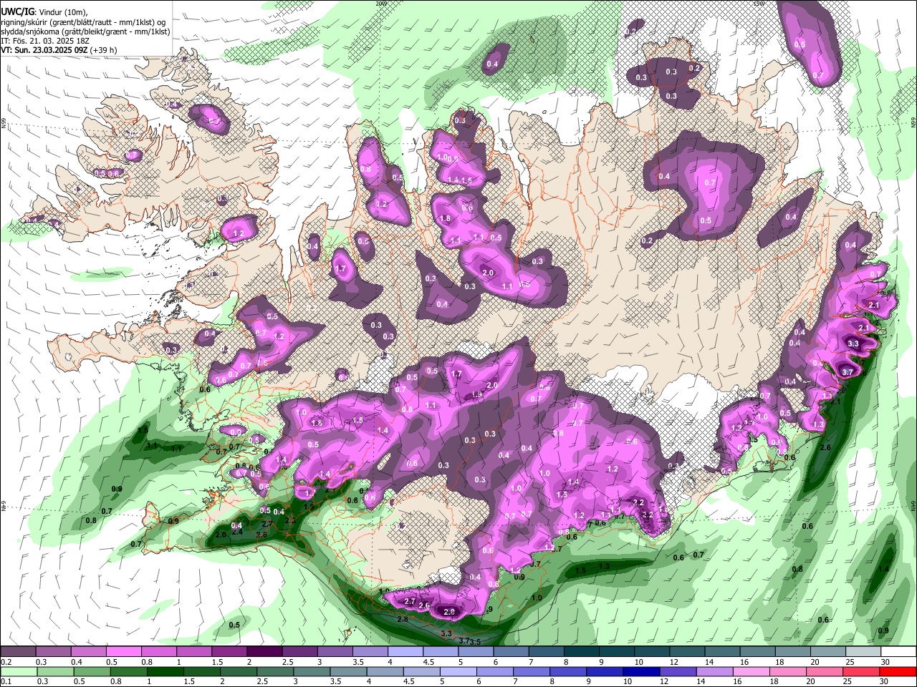Select the upper legend swatch between 6 and 7
Image resolution: width=917 pixels, height=687 pixels.
pyautogui.click(x=511, y=651)
